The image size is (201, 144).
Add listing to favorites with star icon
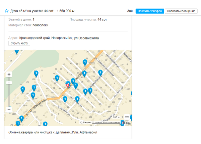click(6, 11)
